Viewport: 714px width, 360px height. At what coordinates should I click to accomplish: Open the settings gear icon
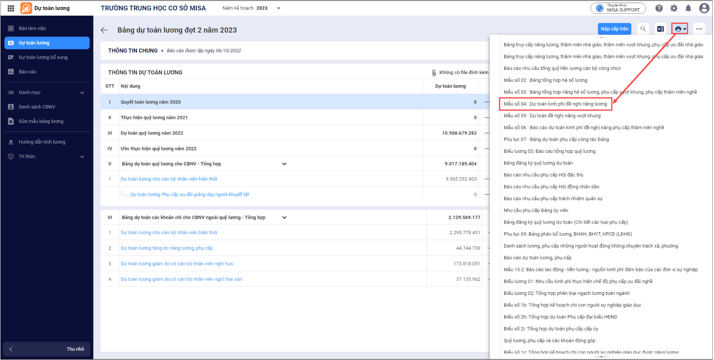tap(674, 8)
